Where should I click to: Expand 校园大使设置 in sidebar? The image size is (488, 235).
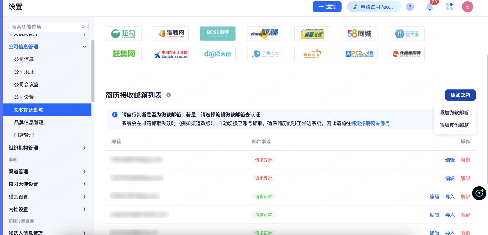click(84, 184)
